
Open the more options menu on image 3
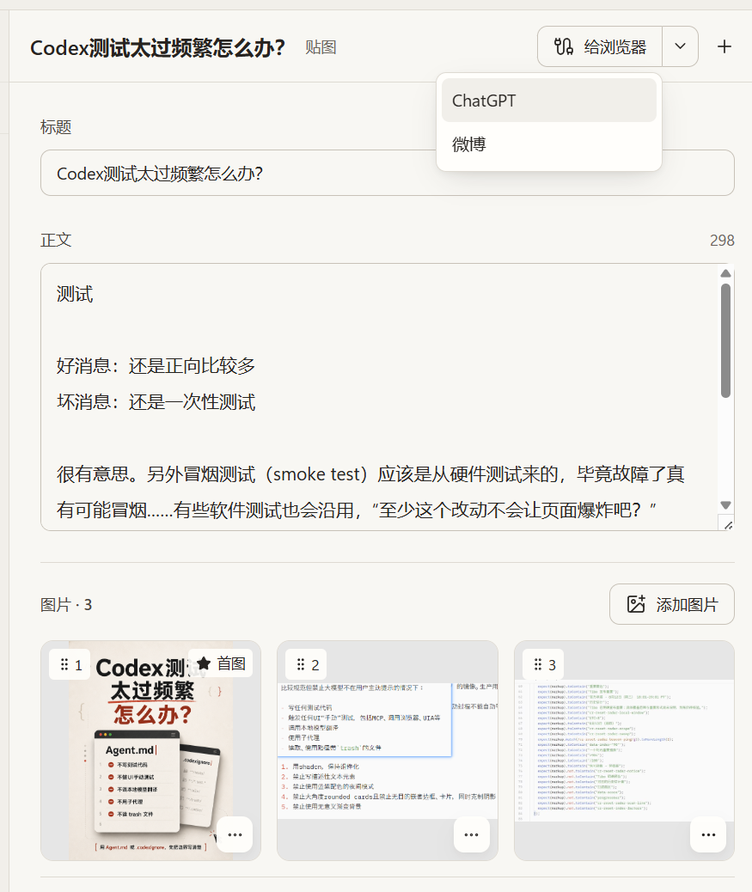[x=708, y=834]
